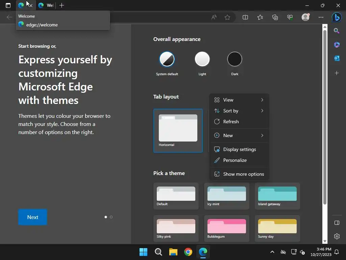The width and height of the screenshot is (346, 260).
Task: Choose Personalize in context menu
Action: tap(239, 160)
